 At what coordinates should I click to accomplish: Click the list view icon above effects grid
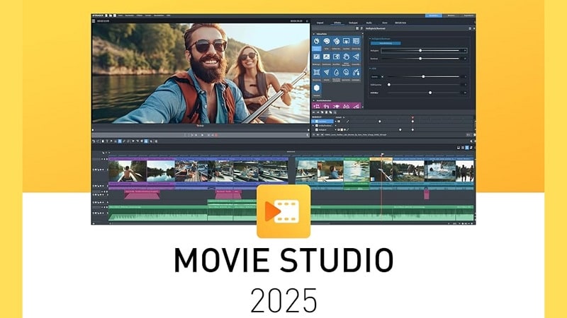357,28
